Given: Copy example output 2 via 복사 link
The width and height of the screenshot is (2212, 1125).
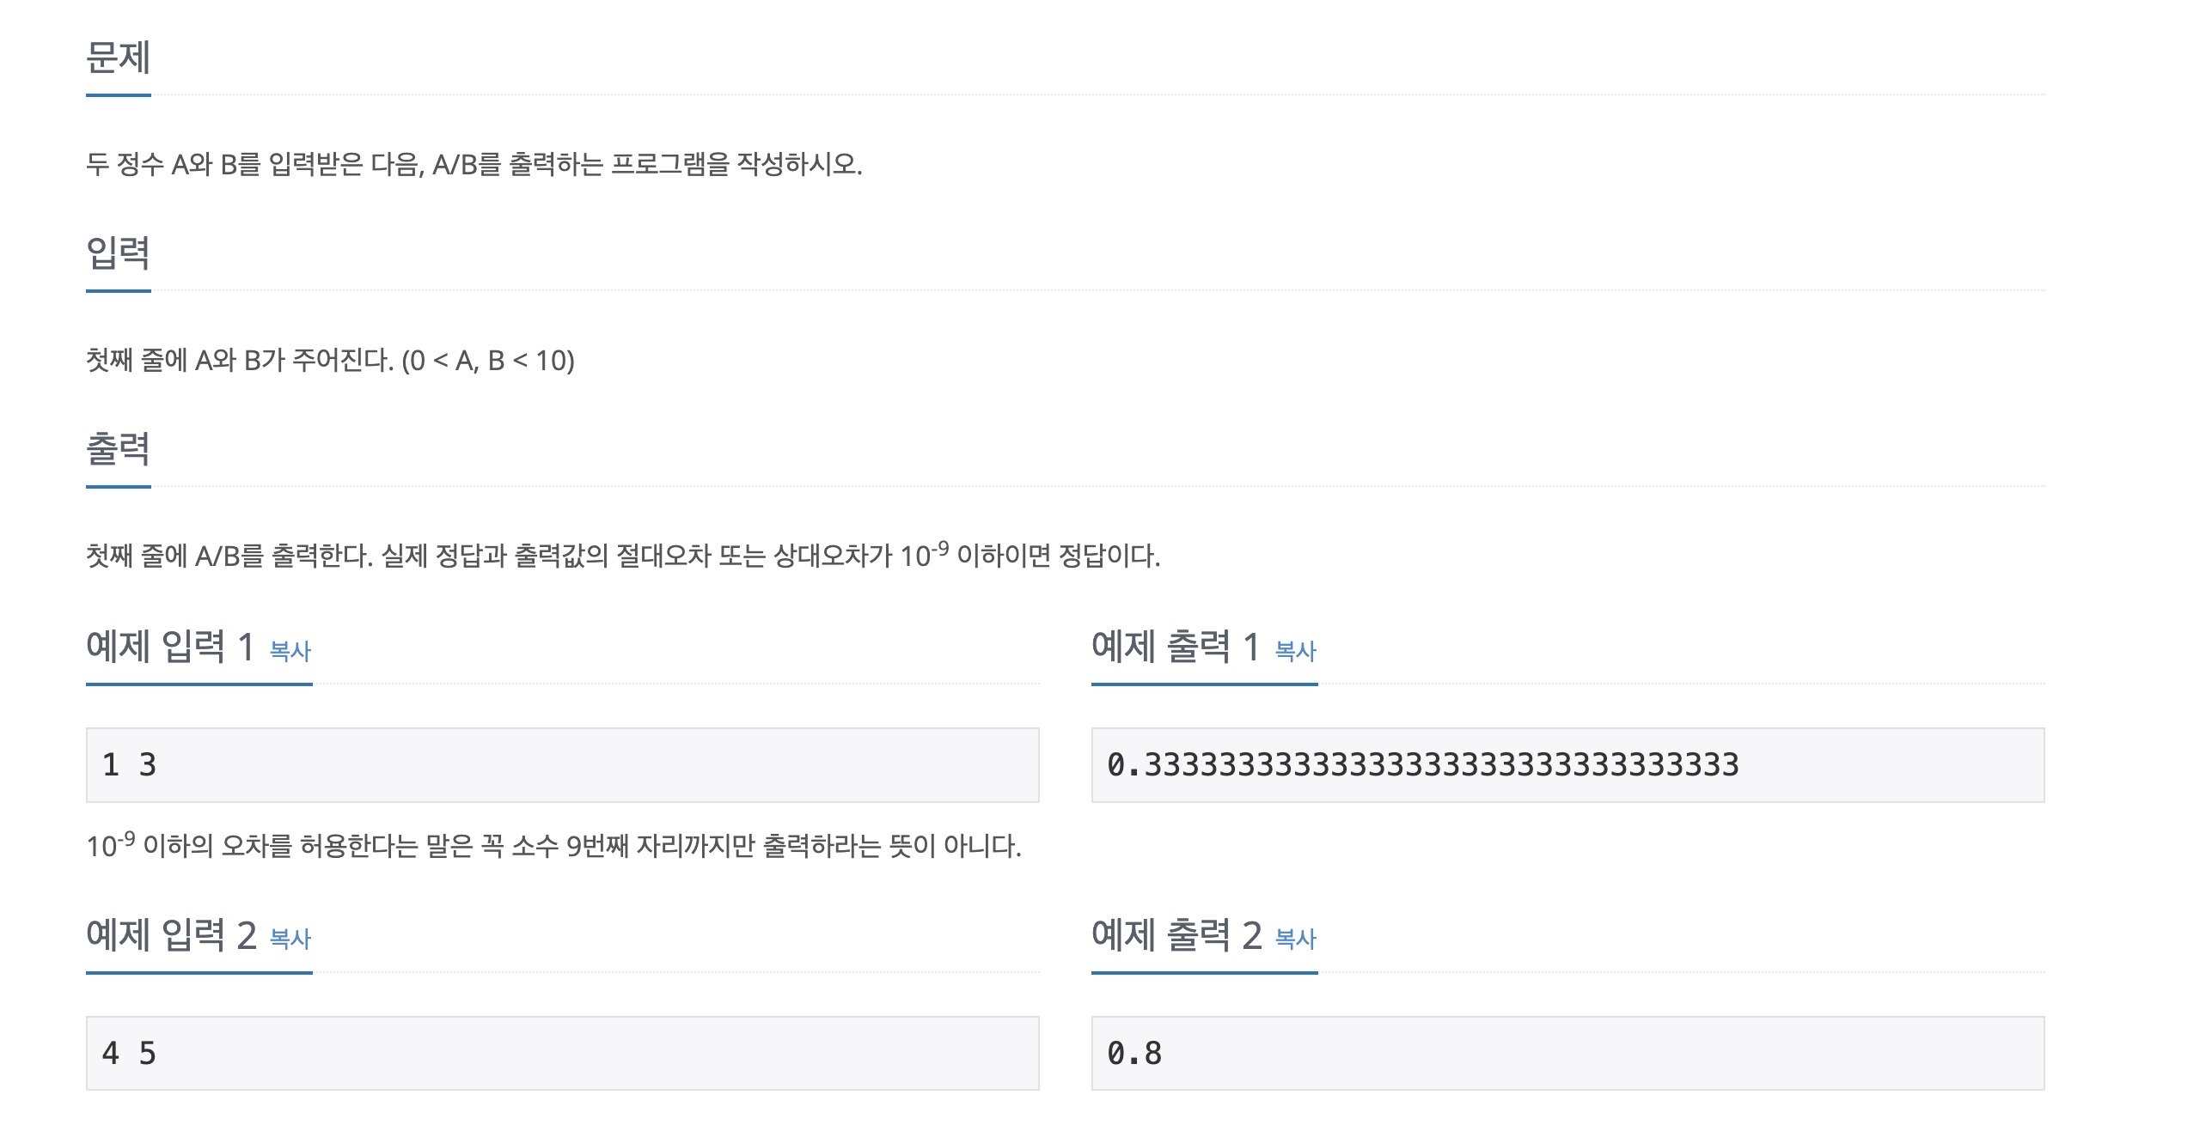Looking at the screenshot, I should [1296, 939].
